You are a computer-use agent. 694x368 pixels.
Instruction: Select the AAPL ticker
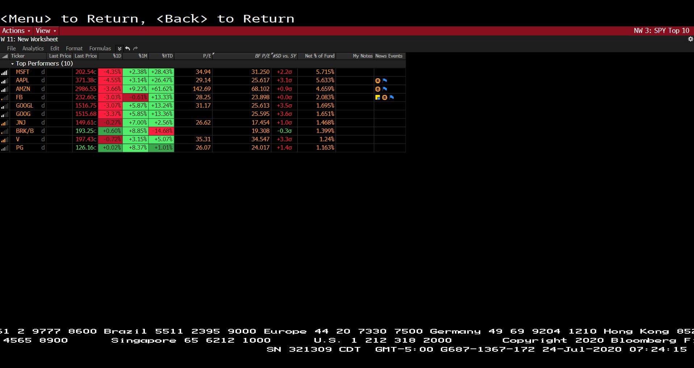[22, 80]
